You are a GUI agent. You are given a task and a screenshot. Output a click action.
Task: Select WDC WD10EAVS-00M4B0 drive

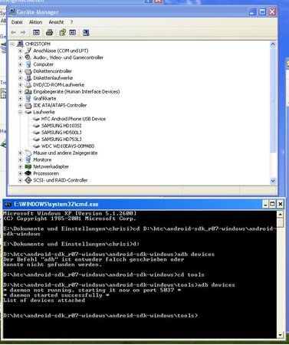tap(67, 146)
